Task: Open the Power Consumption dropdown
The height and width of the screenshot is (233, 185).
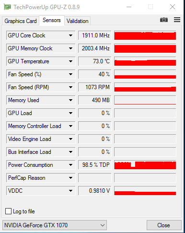Action: (70, 165)
